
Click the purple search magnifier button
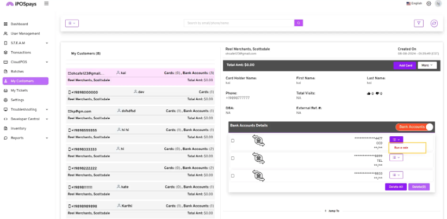tap(299, 23)
